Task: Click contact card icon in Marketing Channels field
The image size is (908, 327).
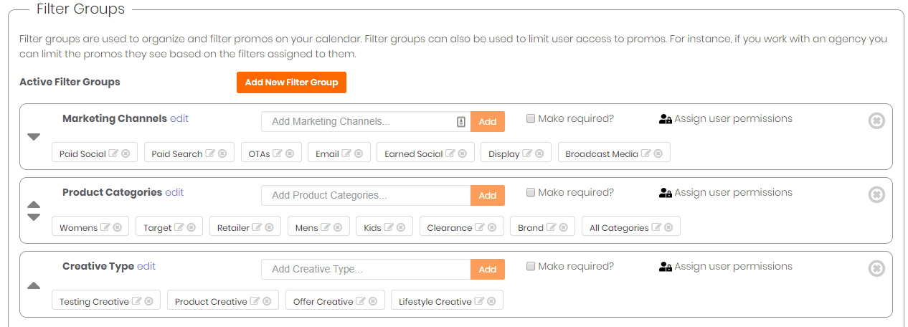Action: 461,122
